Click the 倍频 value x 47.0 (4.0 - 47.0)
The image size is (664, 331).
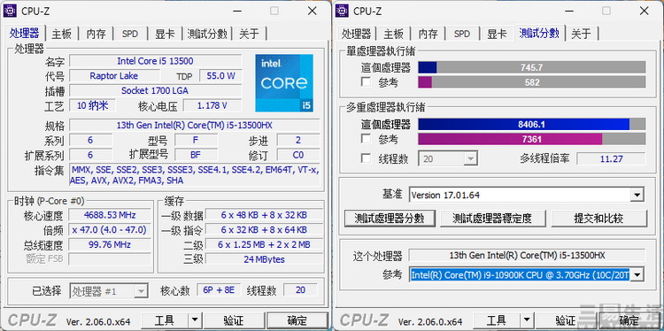point(110,230)
